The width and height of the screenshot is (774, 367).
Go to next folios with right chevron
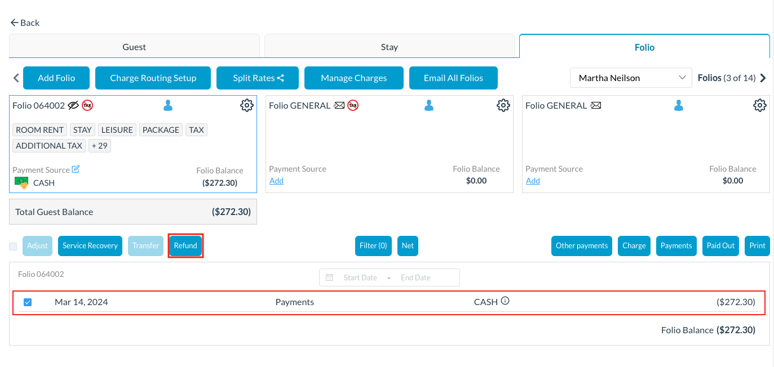pos(763,78)
